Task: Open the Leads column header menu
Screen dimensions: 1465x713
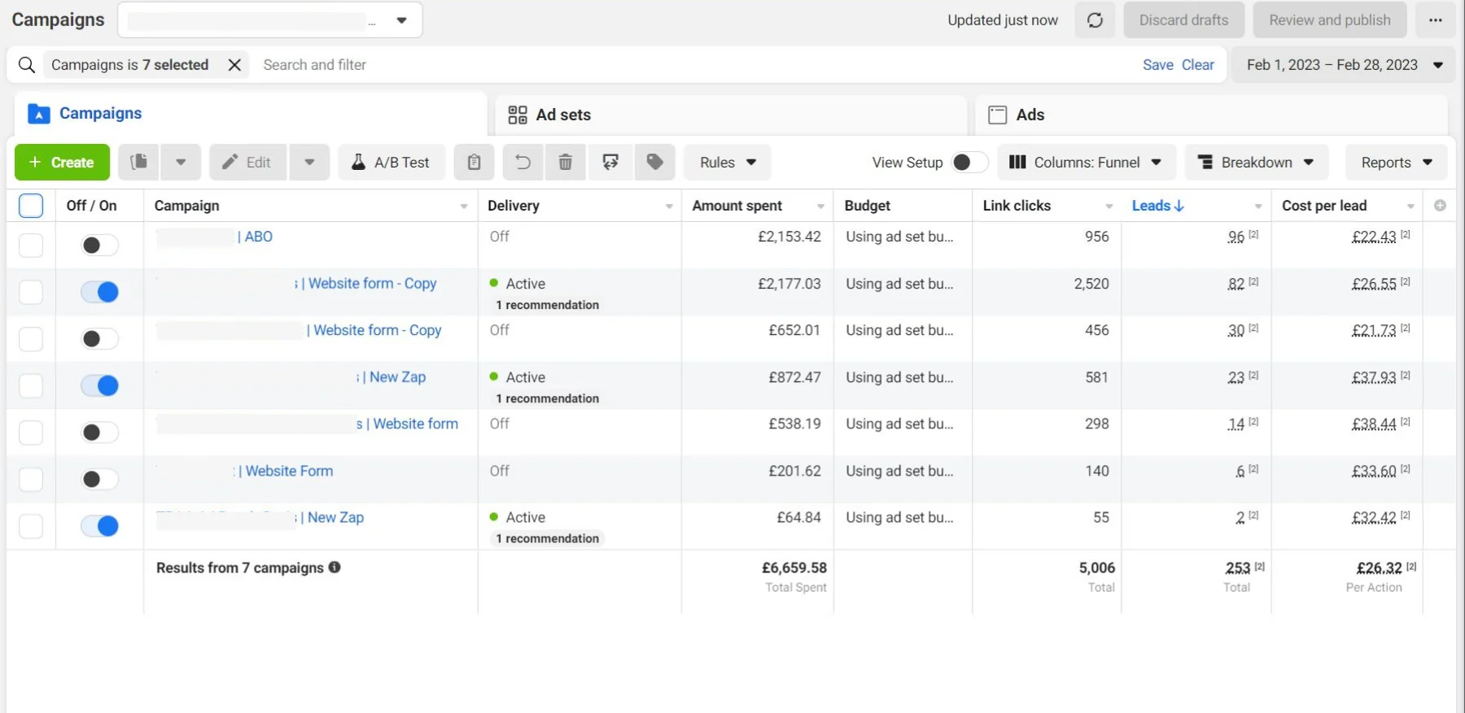Action: point(1258,207)
